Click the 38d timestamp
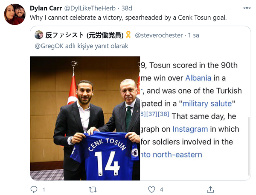The width and height of the screenshot is (256, 195). click(x=127, y=8)
